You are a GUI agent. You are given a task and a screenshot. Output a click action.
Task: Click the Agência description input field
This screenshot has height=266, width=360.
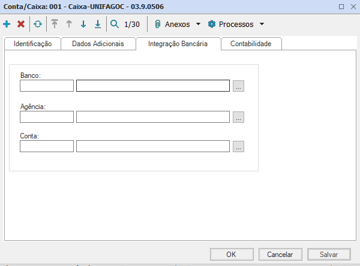(x=153, y=117)
